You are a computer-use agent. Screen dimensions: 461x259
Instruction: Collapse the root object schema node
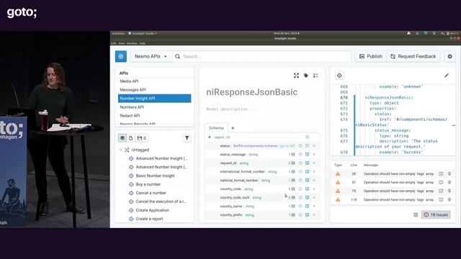[x=210, y=137]
